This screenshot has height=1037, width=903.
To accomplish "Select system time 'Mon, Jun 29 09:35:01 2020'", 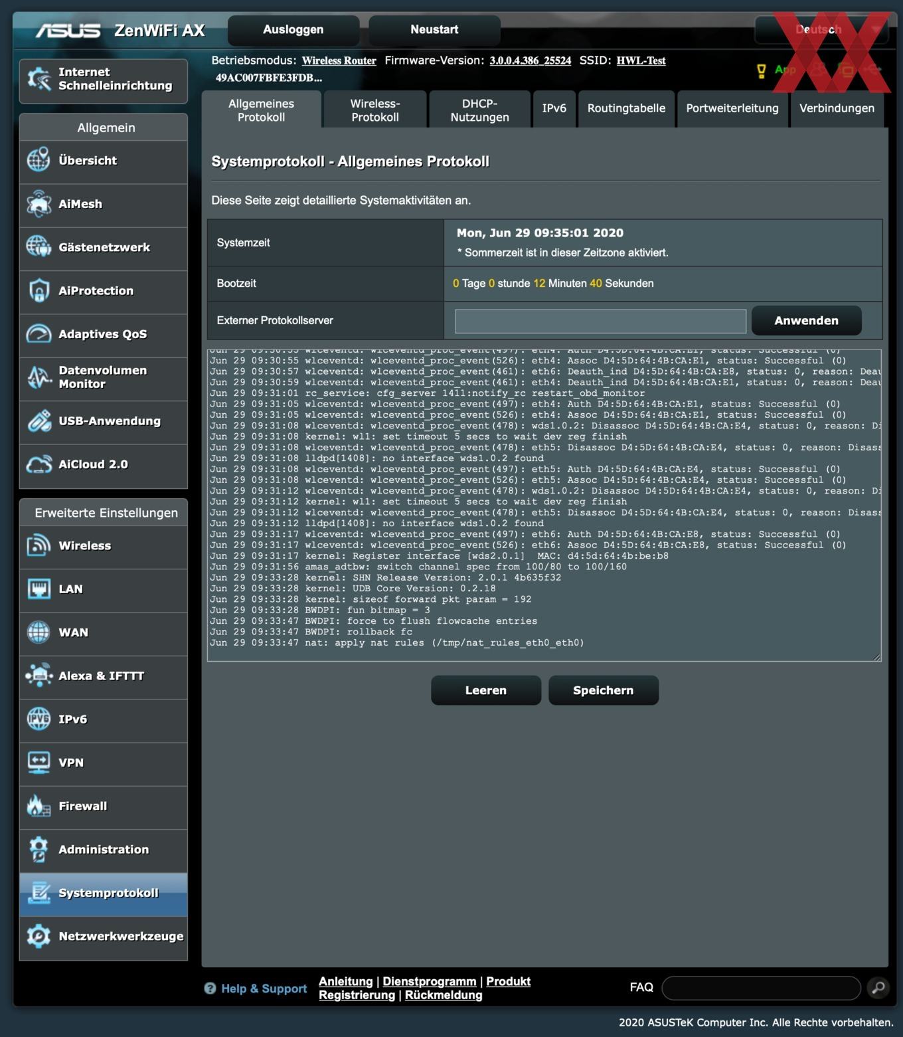I will (540, 233).
